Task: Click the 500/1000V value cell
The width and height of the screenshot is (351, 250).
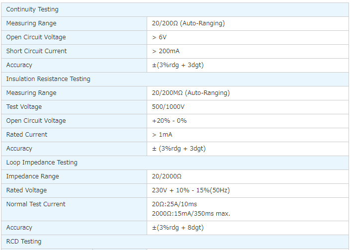Action: 169,107
